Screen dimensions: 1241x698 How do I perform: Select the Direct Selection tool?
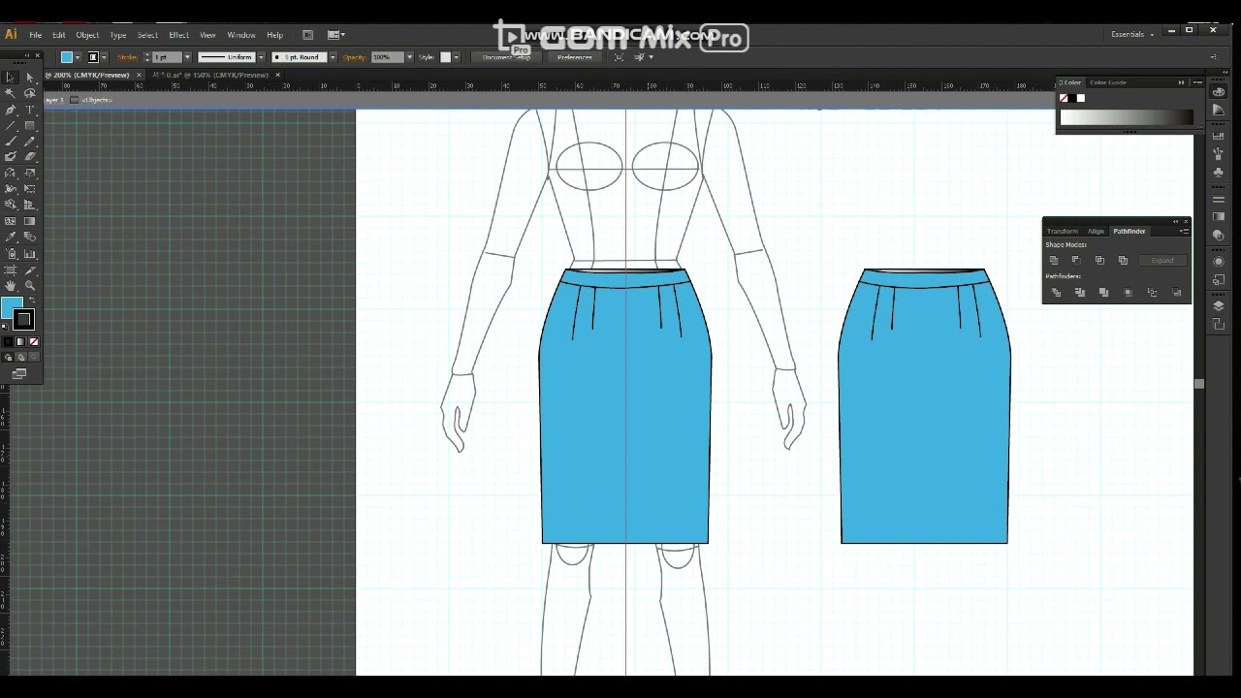pos(30,78)
